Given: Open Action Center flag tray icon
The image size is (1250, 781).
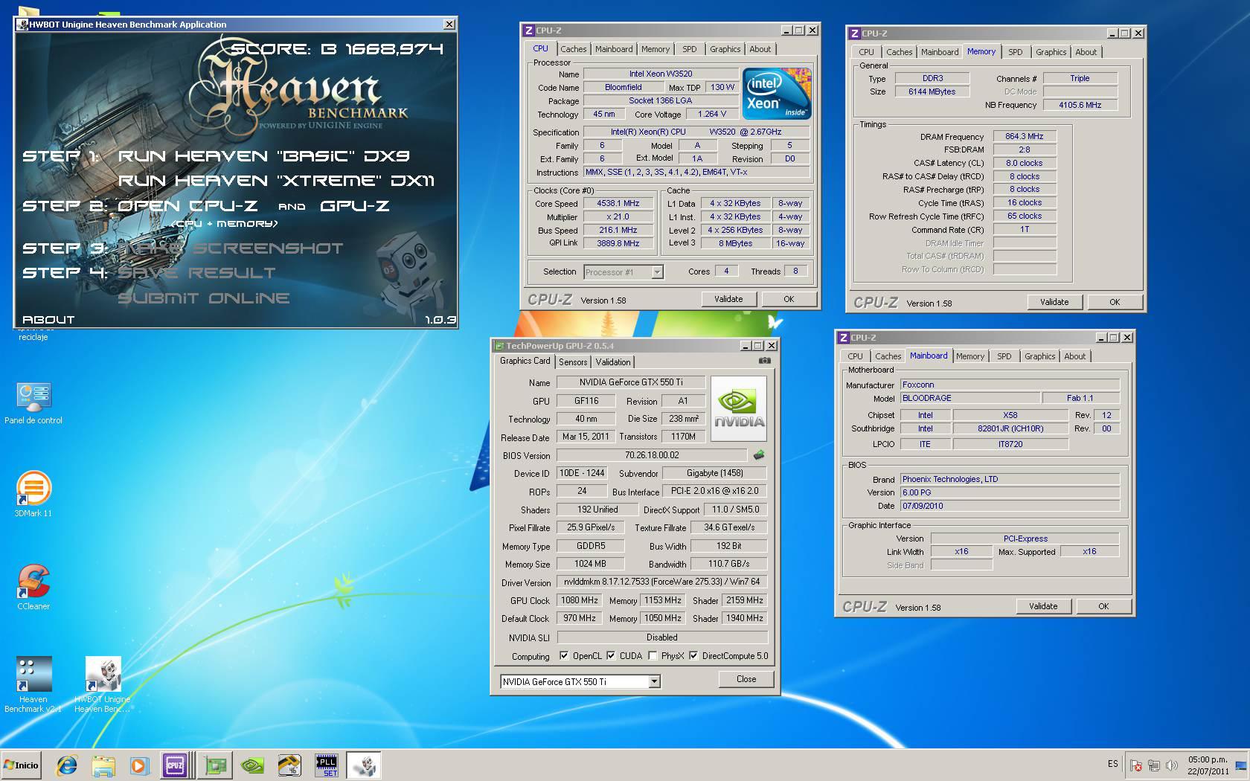Looking at the screenshot, I should pos(1135,765).
